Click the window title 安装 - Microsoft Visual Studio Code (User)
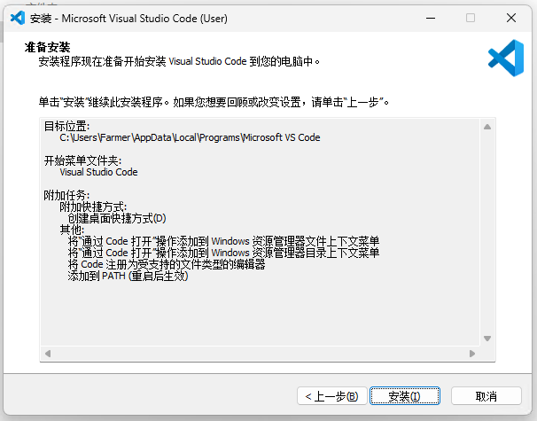Screen dimensions: 537x421 [128, 18]
